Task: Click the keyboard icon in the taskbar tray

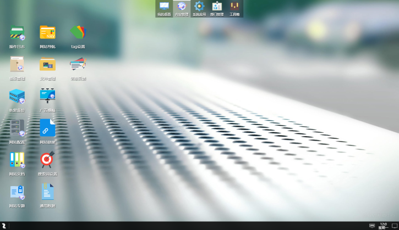Action: 372,226
